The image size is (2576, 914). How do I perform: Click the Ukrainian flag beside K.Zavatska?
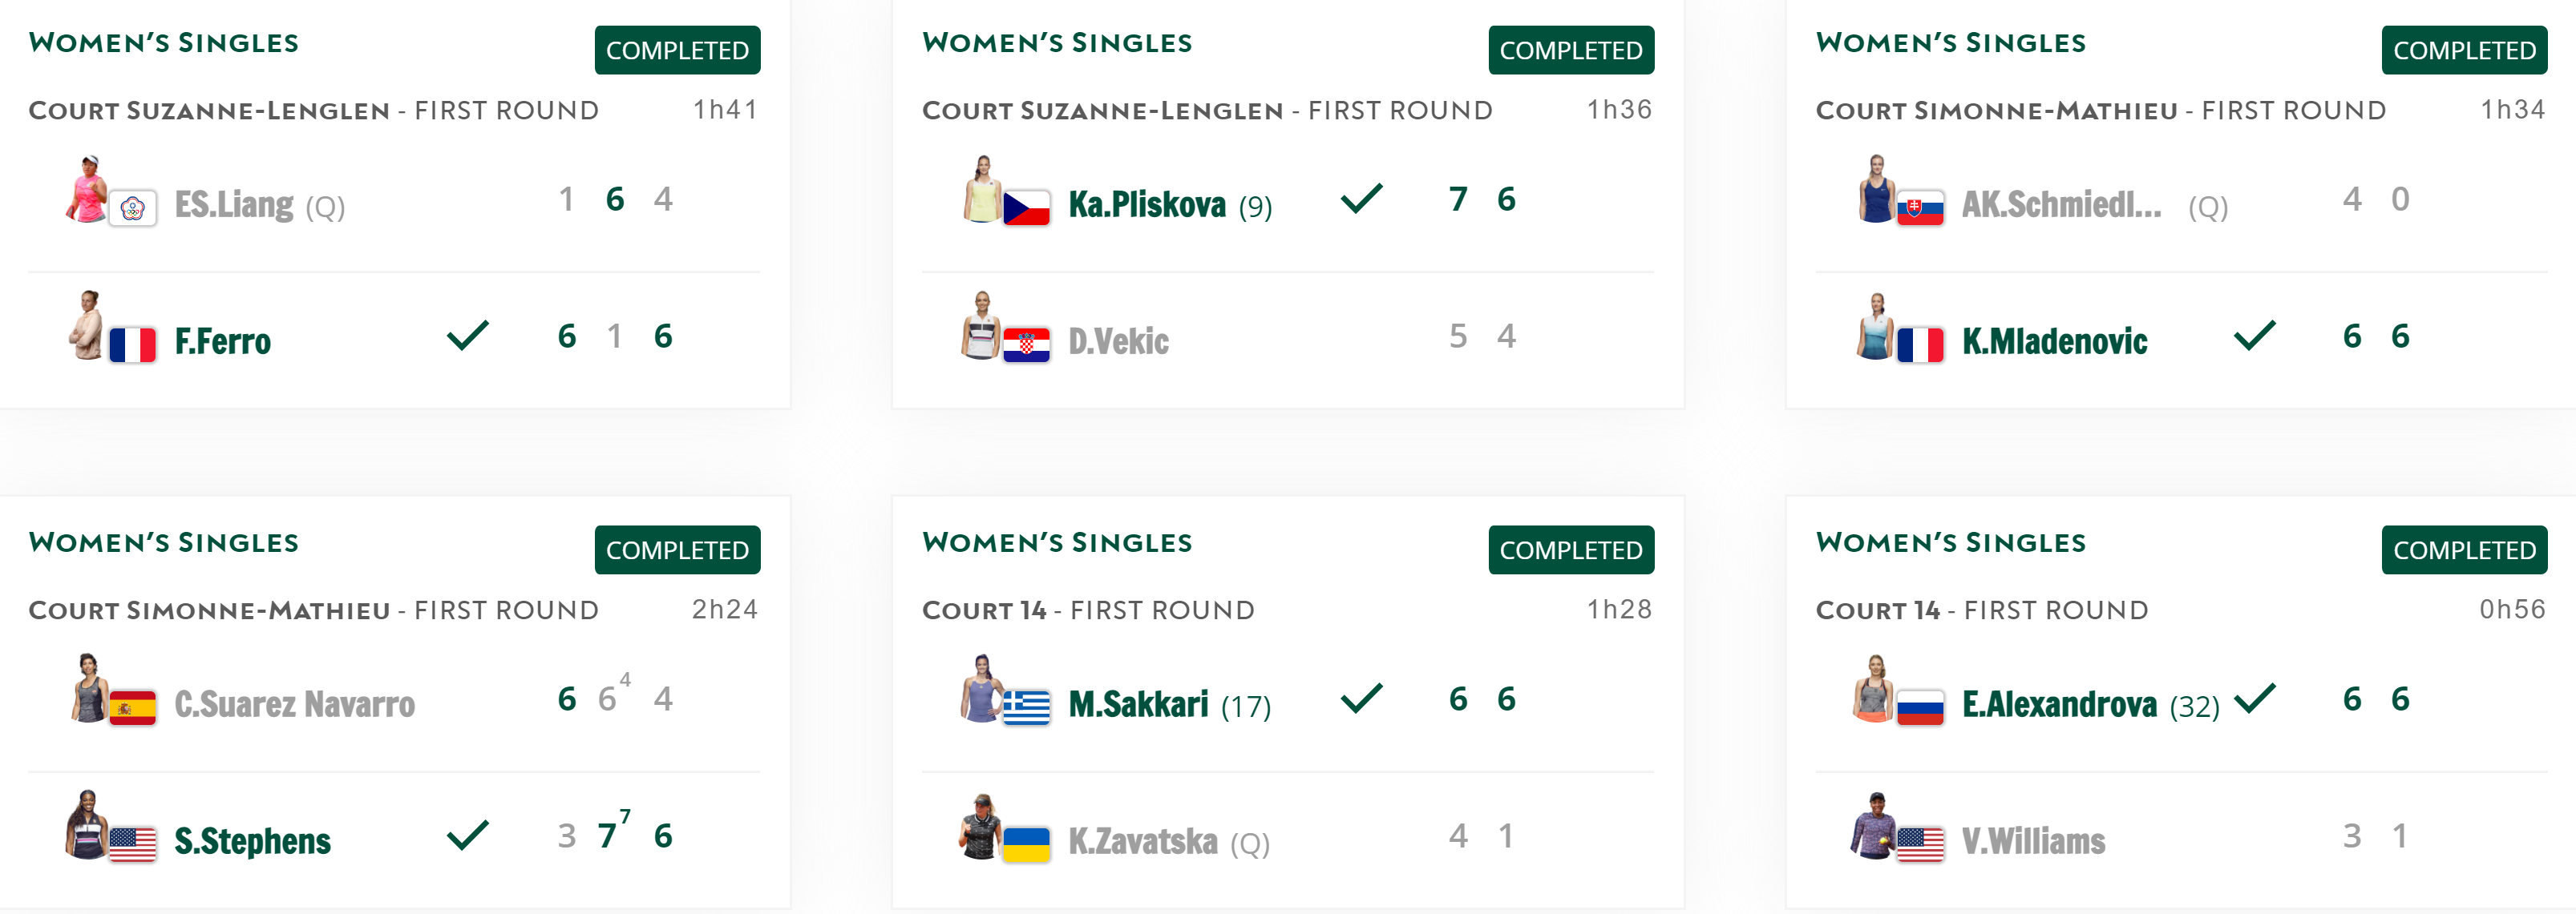pos(1026,844)
